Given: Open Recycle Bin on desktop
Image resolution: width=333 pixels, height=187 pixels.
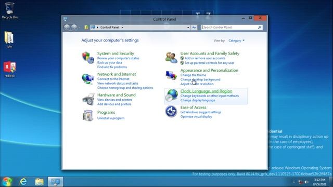Looking at the screenshot, I should (x=9, y=10).
